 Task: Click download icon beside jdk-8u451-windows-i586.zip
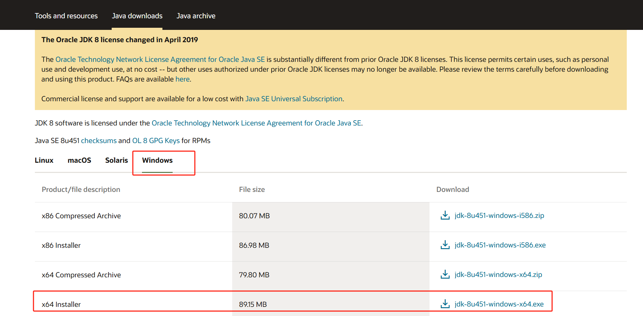(445, 215)
